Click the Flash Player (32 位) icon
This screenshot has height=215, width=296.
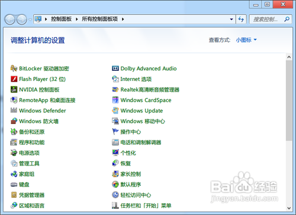coord(14,79)
